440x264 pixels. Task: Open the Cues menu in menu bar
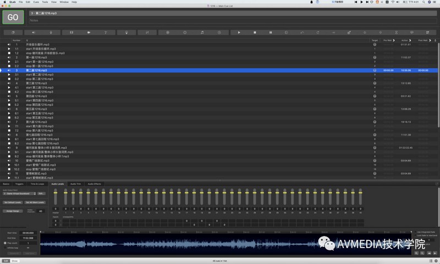[x=36, y=2]
